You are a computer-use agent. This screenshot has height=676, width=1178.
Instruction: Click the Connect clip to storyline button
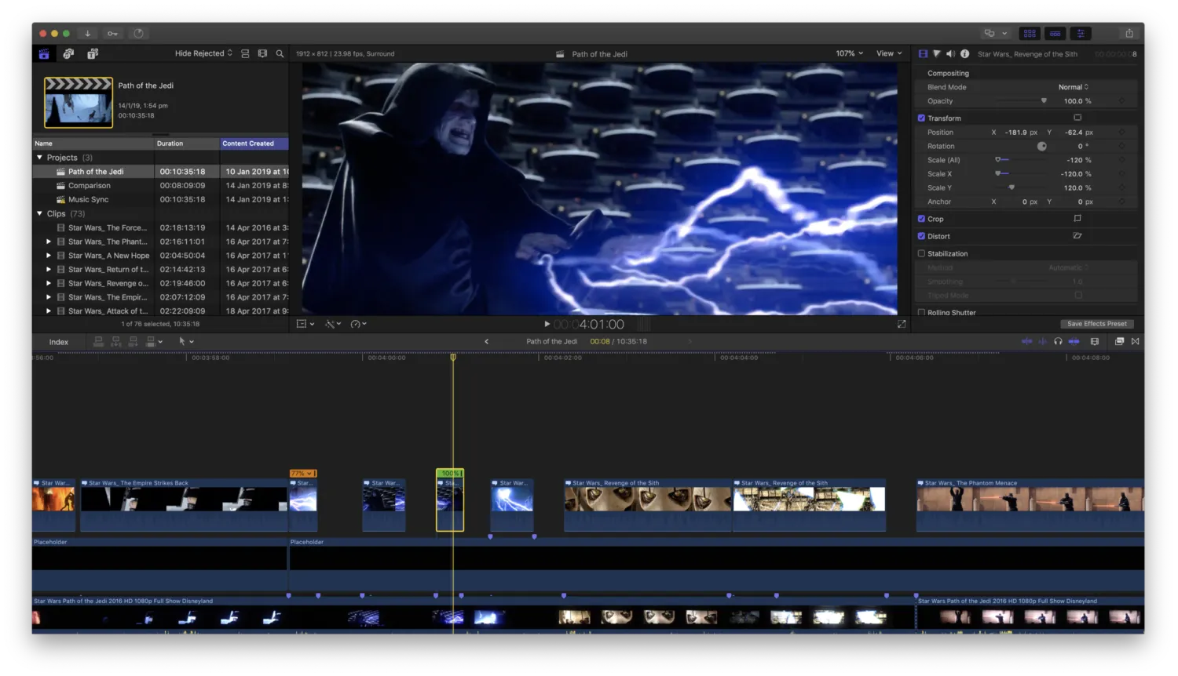[x=98, y=341]
